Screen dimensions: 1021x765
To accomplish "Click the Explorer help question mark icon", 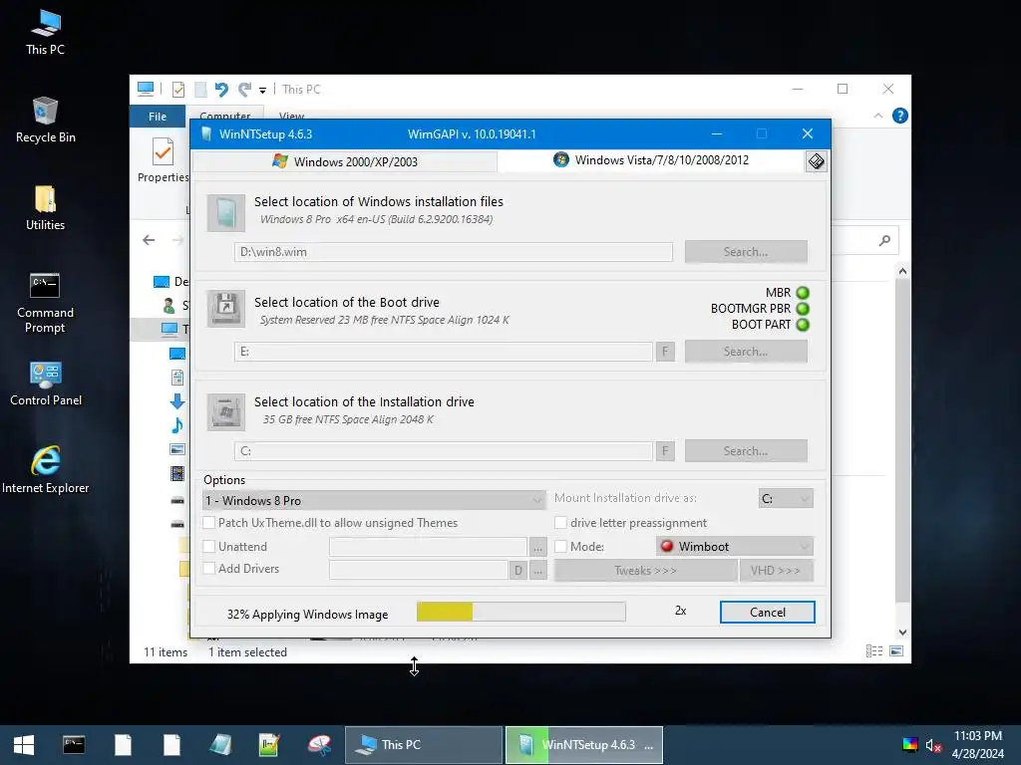I will pos(900,116).
